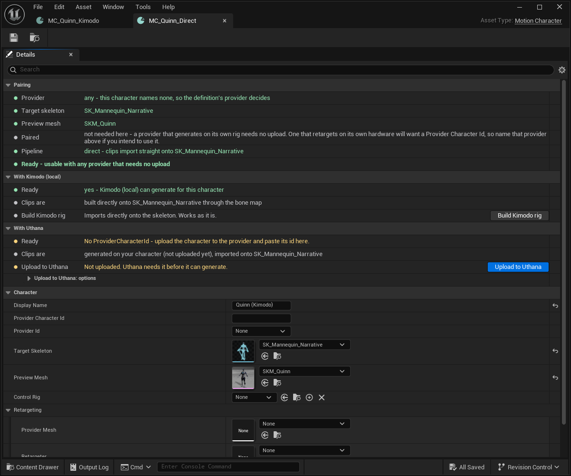Click the Details search field
Image resolution: width=571 pixels, height=476 pixels.
(281, 69)
